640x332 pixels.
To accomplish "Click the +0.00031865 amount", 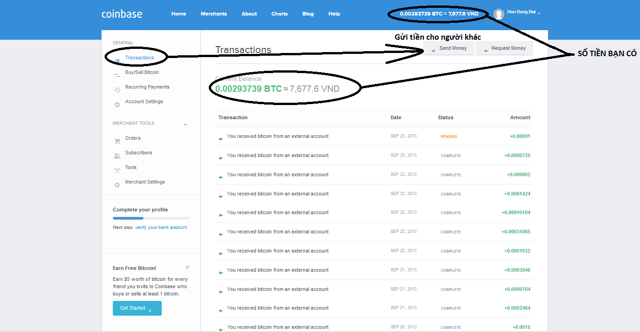I will [516, 232].
